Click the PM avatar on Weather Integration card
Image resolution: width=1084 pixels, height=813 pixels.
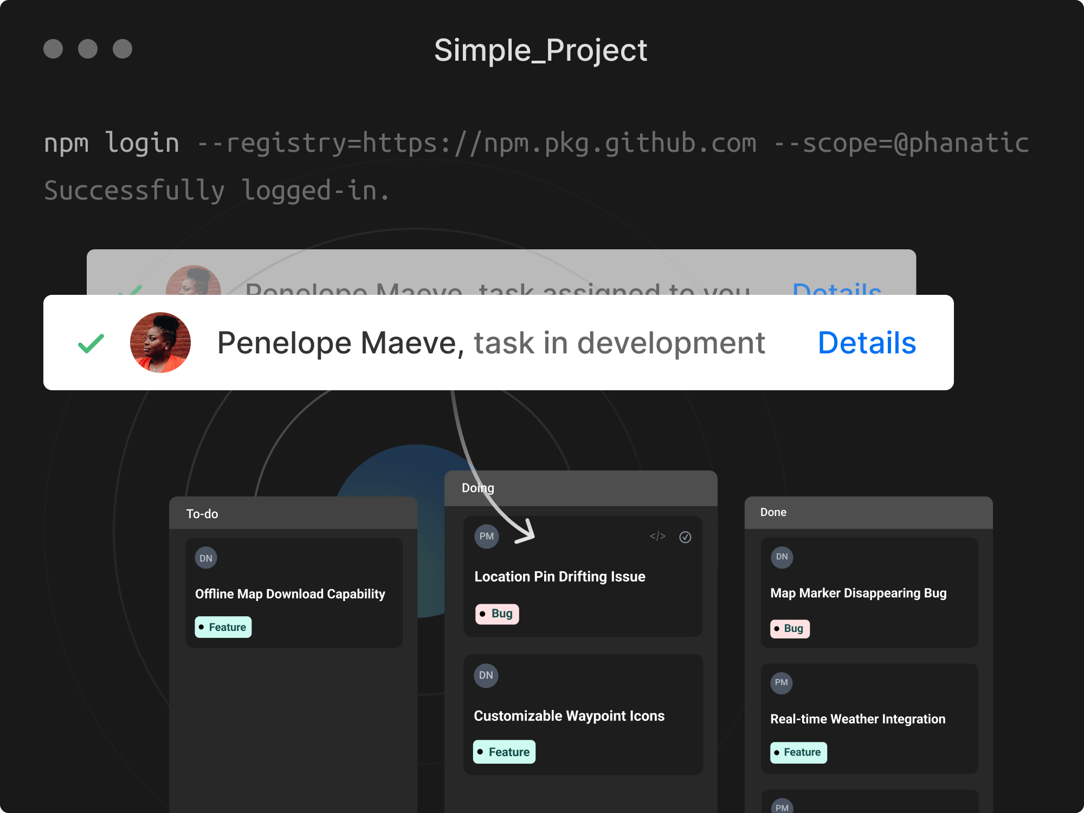click(x=781, y=683)
